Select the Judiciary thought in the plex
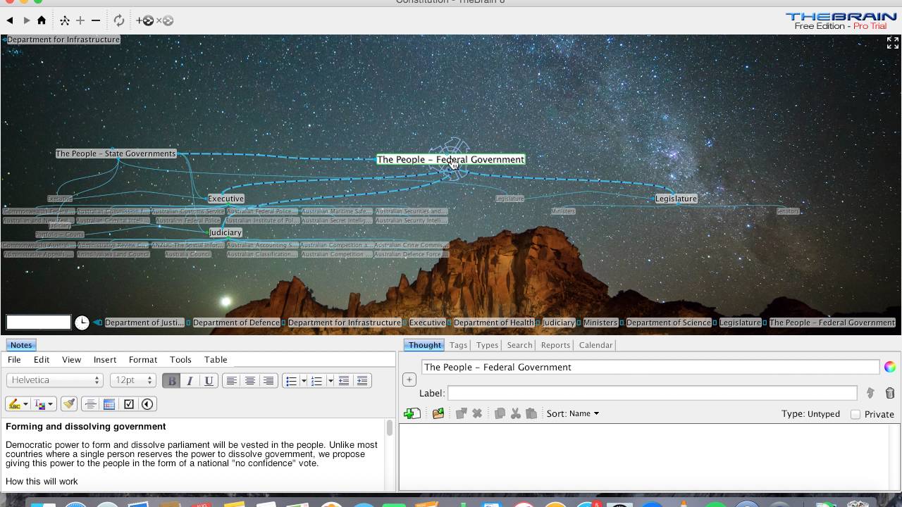Screen dimensions: 902x507 tap(225, 232)
